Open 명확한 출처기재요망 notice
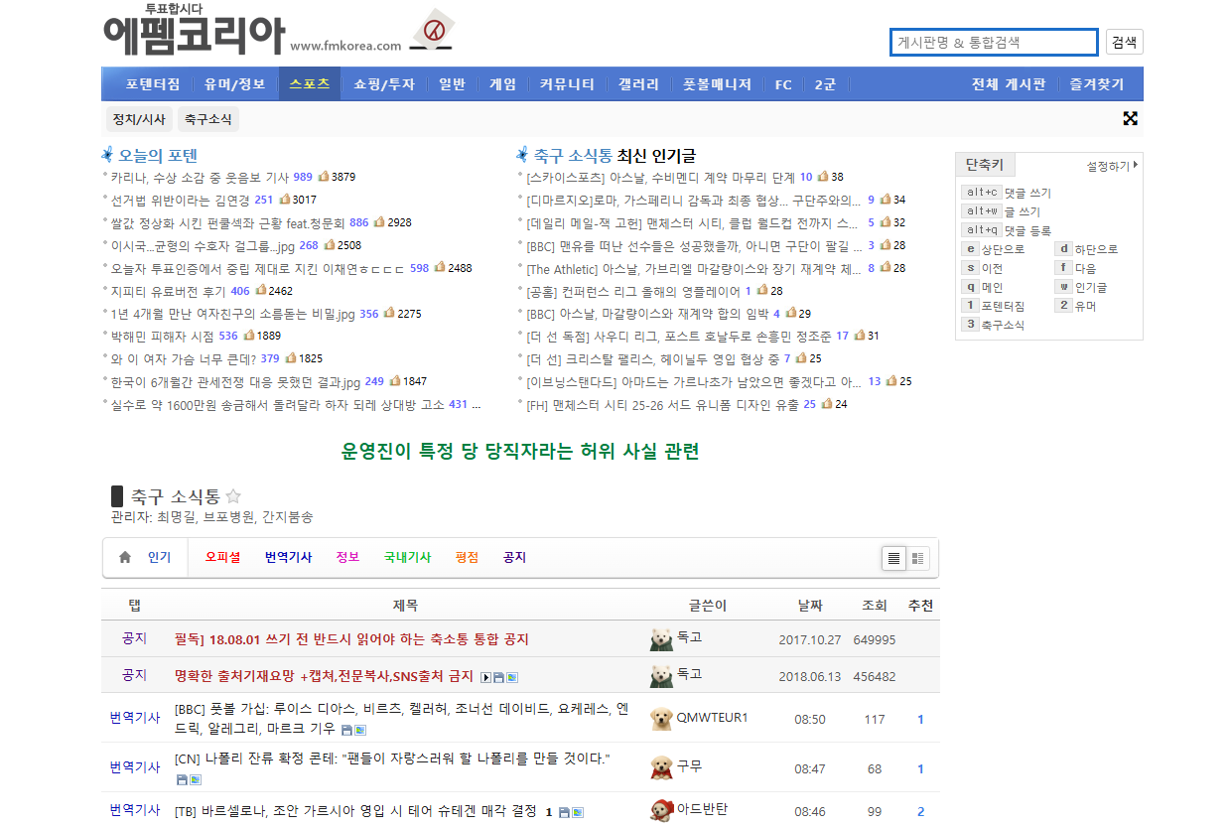Viewport: 1229px width, 827px height. click(324, 676)
